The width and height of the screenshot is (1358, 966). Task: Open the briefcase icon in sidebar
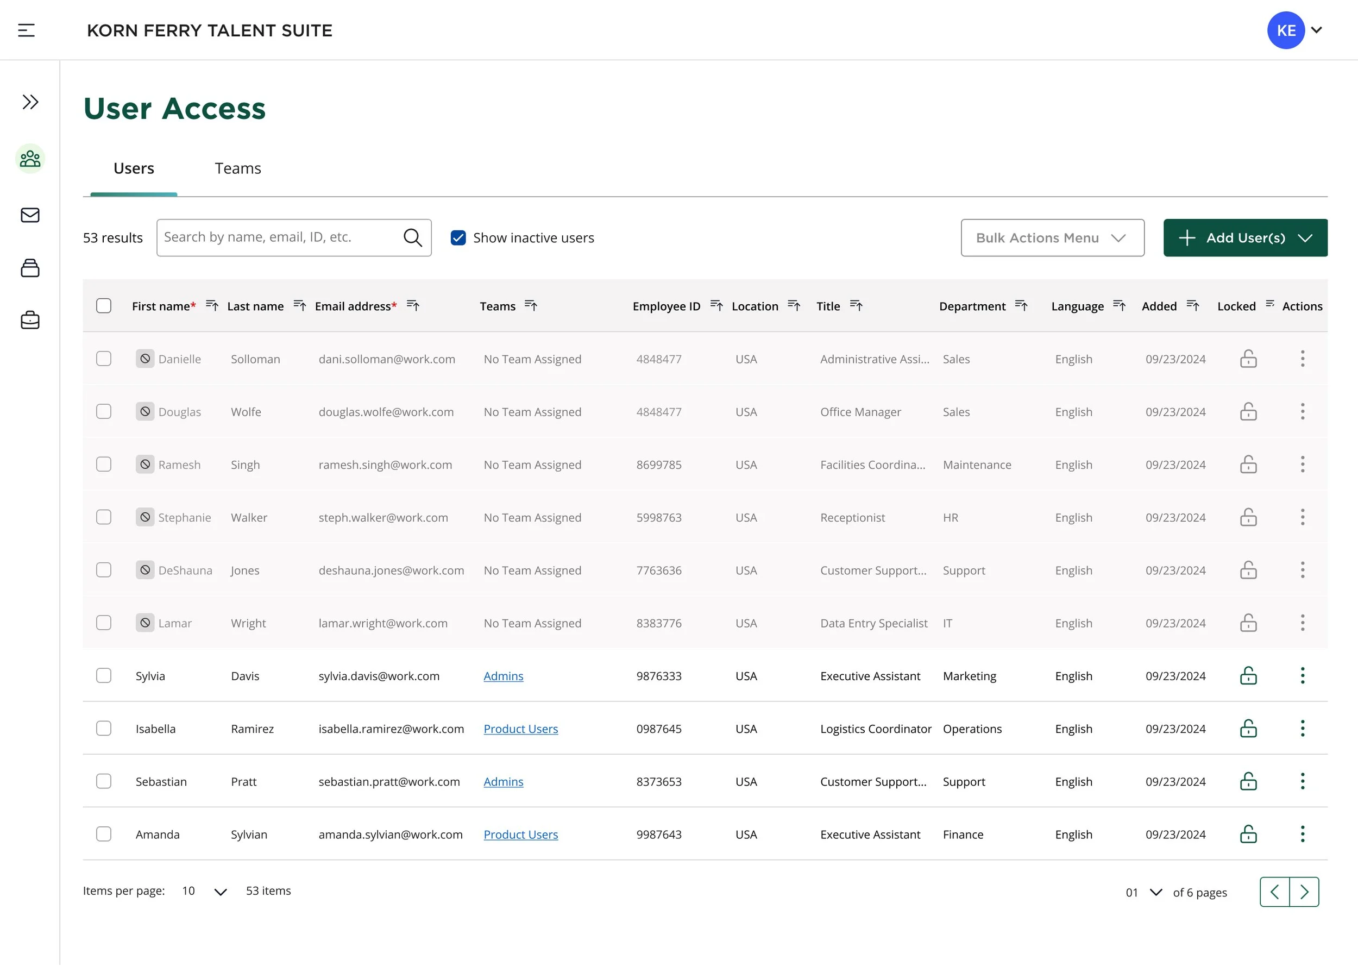pyautogui.click(x=30, y=321)
